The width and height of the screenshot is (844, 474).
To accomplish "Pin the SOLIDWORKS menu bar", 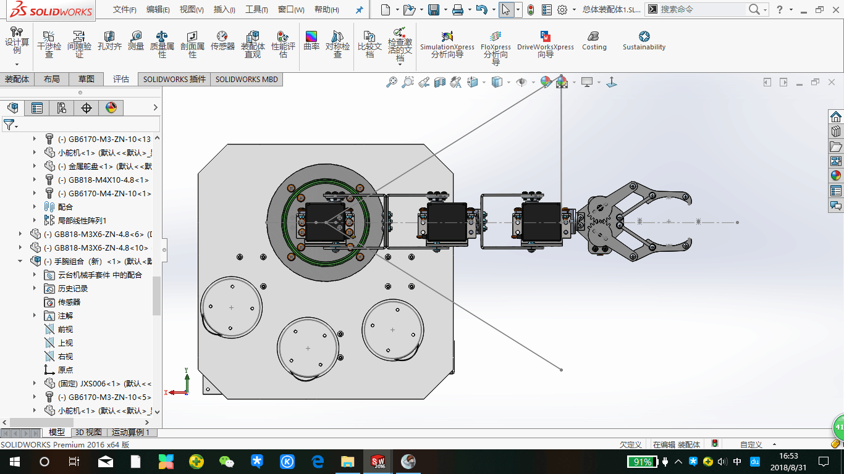I will click(360, 10).
